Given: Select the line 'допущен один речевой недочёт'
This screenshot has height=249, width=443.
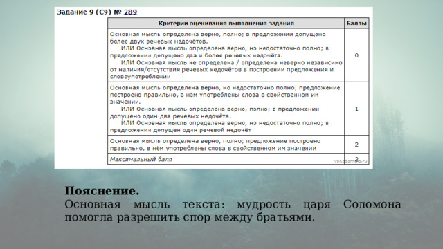Looking at the screenshot, I should click(x=180, y=131).
